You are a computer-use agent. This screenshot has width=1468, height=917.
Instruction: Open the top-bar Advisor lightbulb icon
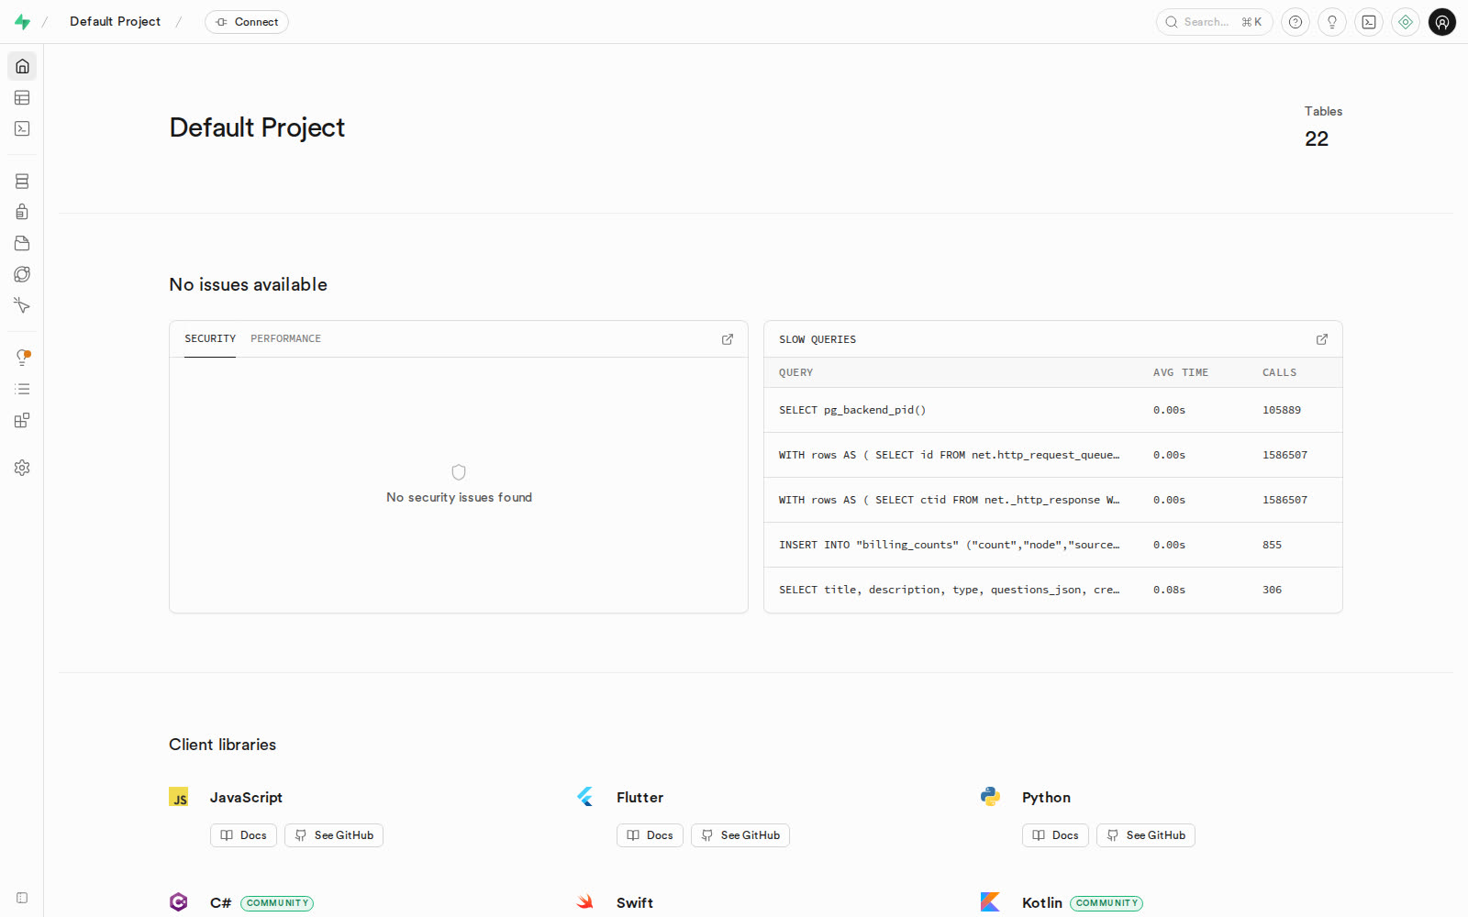[1332, 22]
